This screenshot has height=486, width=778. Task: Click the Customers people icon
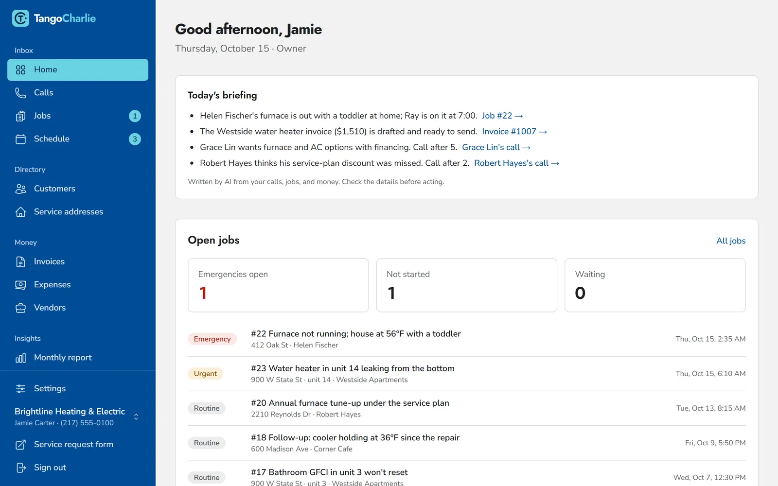click(20, 189)
